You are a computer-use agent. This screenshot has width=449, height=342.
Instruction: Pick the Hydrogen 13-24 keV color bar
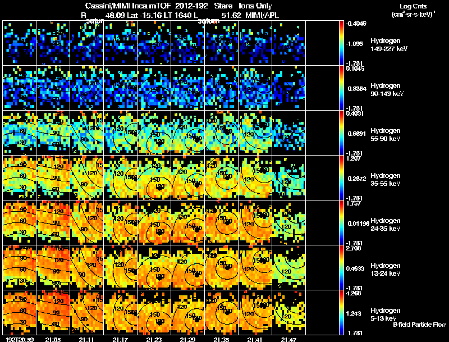(x=341, y=268)
